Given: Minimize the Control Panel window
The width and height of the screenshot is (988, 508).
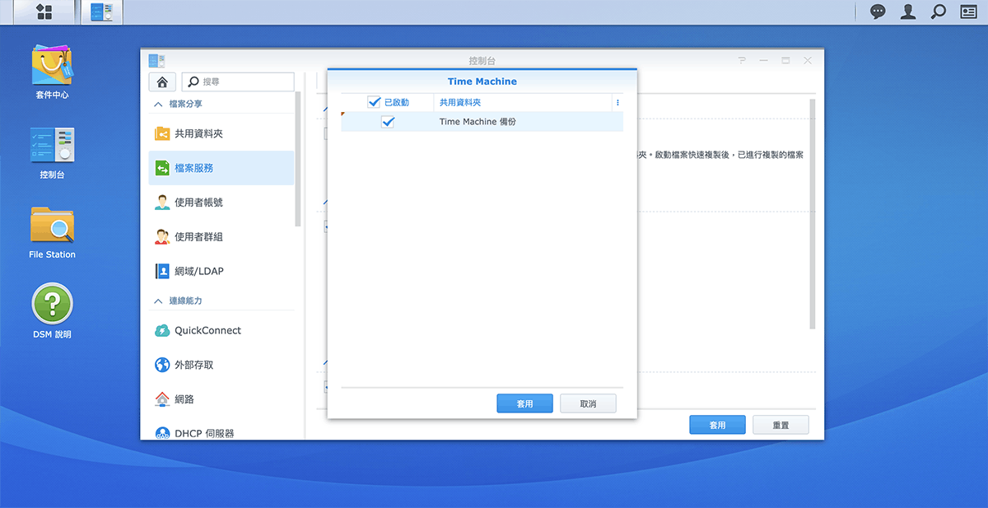Looking at the screenshot, I should point(764,60).
